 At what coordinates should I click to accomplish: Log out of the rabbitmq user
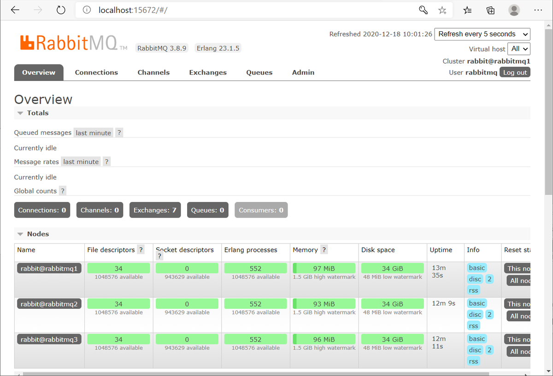coord(515,72)
